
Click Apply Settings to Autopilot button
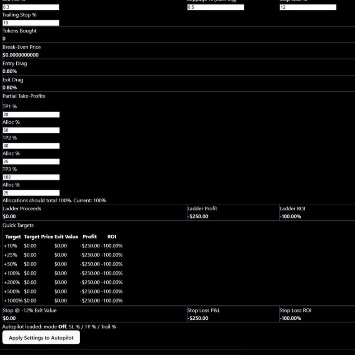point(41,337)
